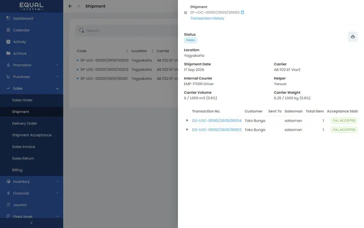The image size is (364, 228).
Task: Expand the Inventory menu chevron
Action: click(57, 181)
